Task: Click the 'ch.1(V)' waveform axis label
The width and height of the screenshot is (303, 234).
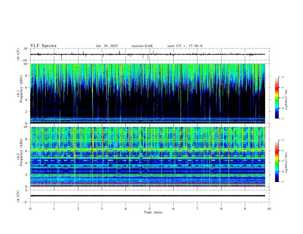Action: pos(18,54)
